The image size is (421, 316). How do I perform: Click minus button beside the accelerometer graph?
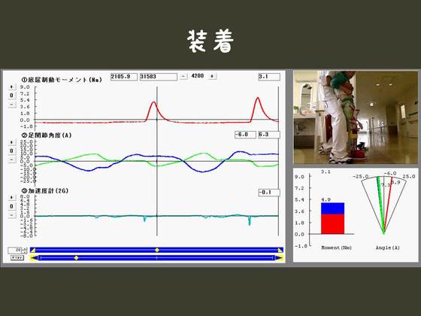(11, 215)
